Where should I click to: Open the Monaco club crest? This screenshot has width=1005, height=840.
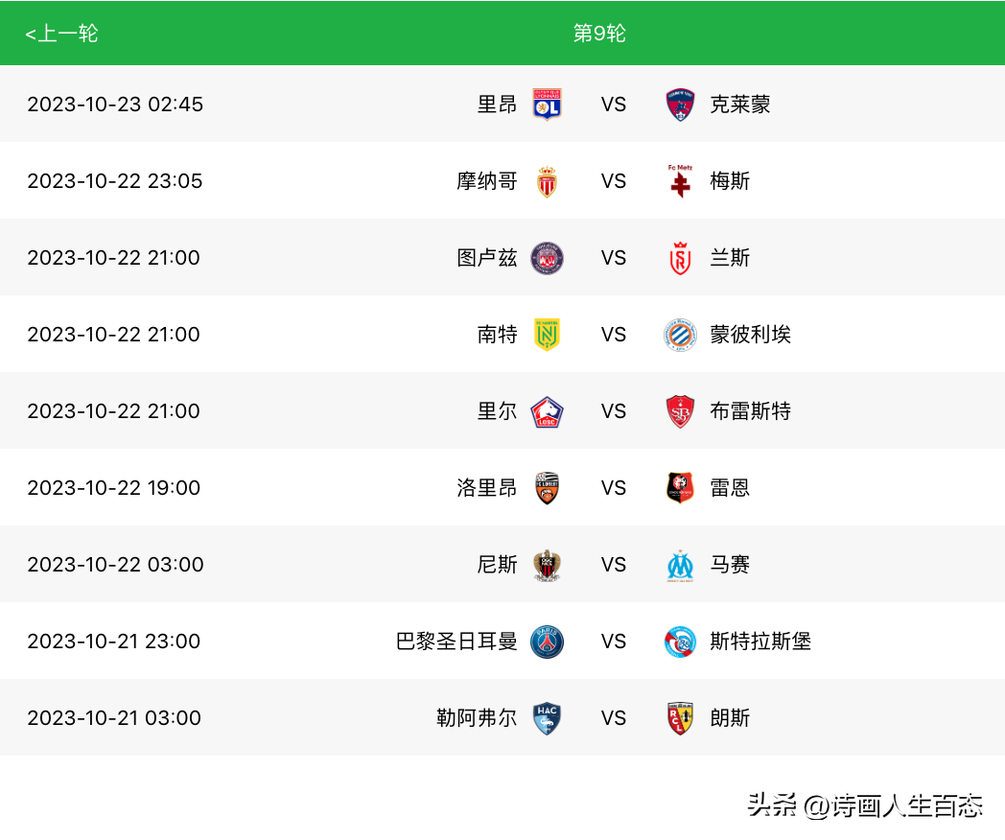(547, 180)
